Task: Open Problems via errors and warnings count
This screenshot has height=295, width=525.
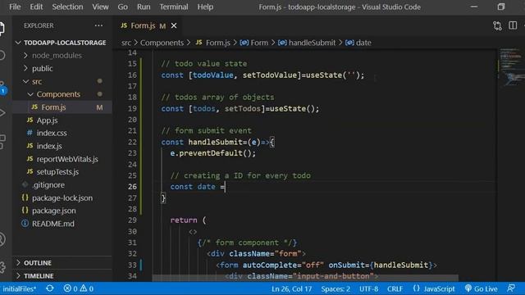Action: point(79,288)
